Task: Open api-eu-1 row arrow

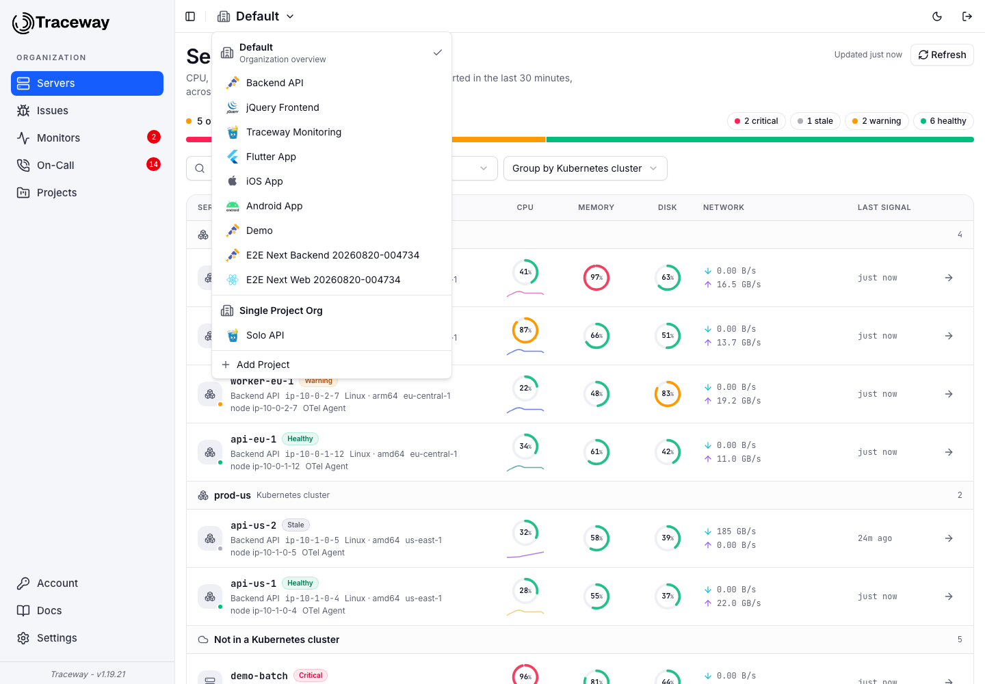Action: coord(949,452)
